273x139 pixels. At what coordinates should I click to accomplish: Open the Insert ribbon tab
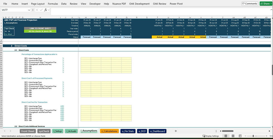pyautogui.click(x=25, y=4)
